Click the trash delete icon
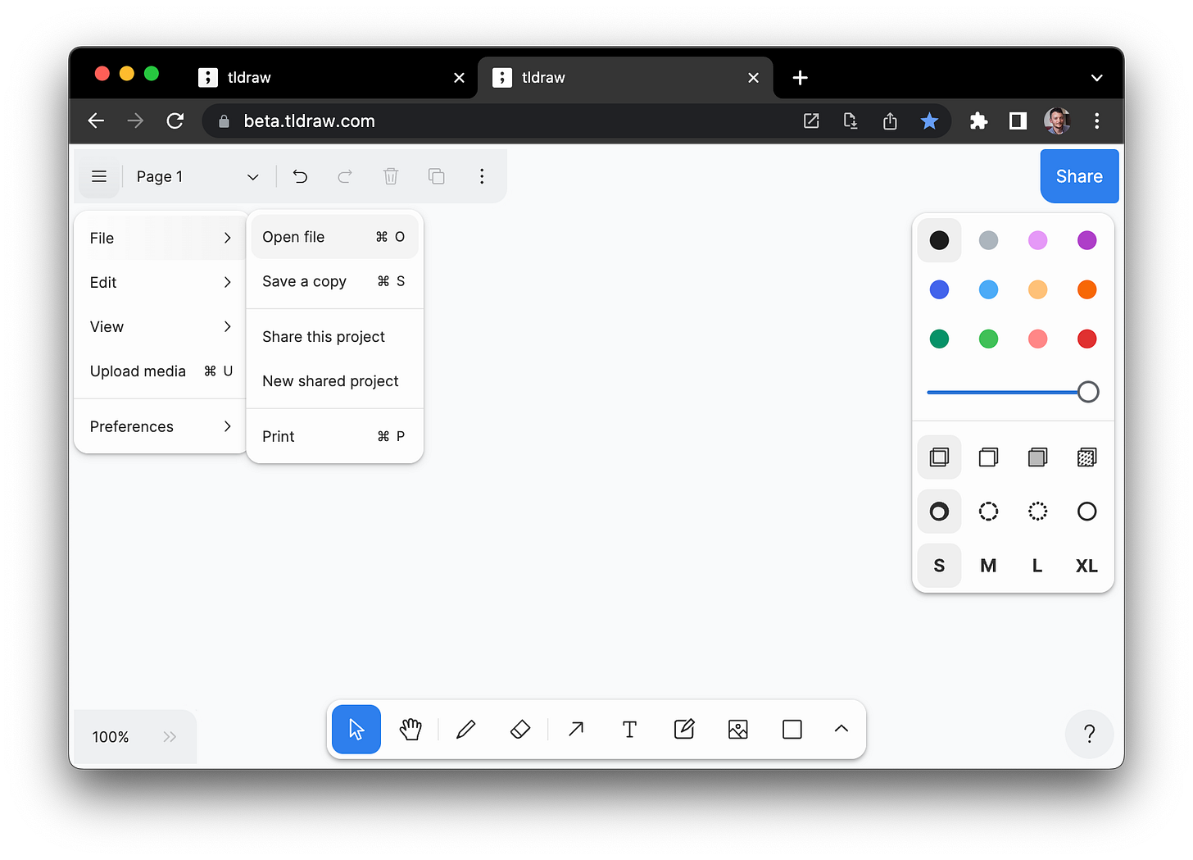The image size is (1193, 860). pos(391,176)
